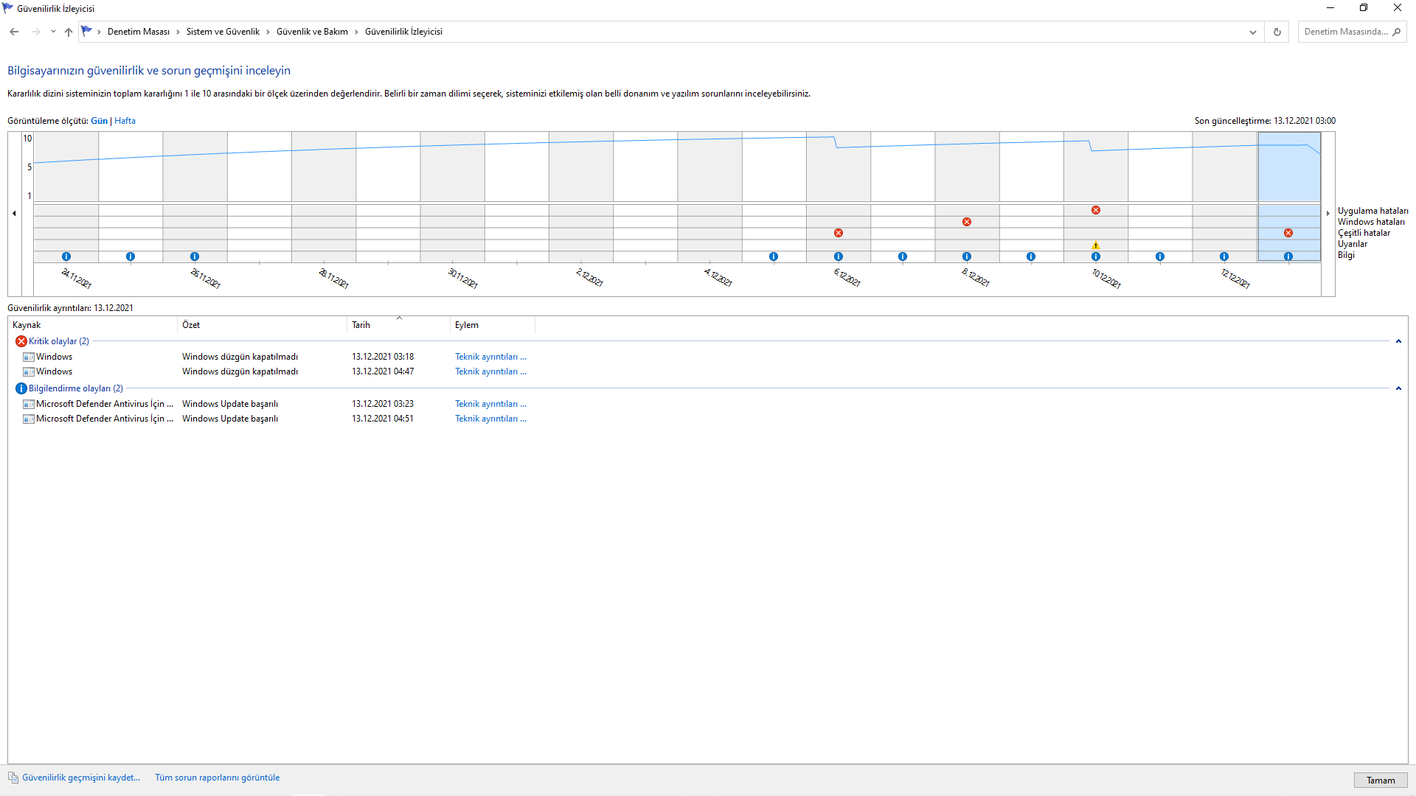Open Teknik ayrıntıları for 03:18 Windows event
The image size is (1416, 796).
pyautogui.click(x=490, y=357)
